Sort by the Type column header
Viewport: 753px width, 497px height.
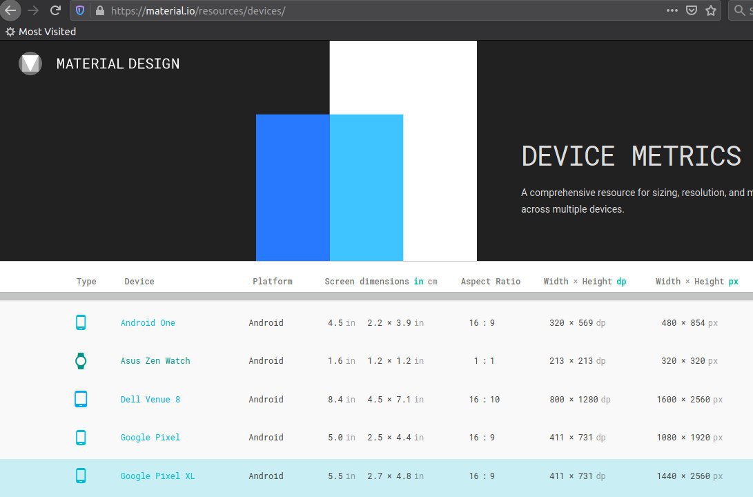pyautogui.click(x=86, y=282)
